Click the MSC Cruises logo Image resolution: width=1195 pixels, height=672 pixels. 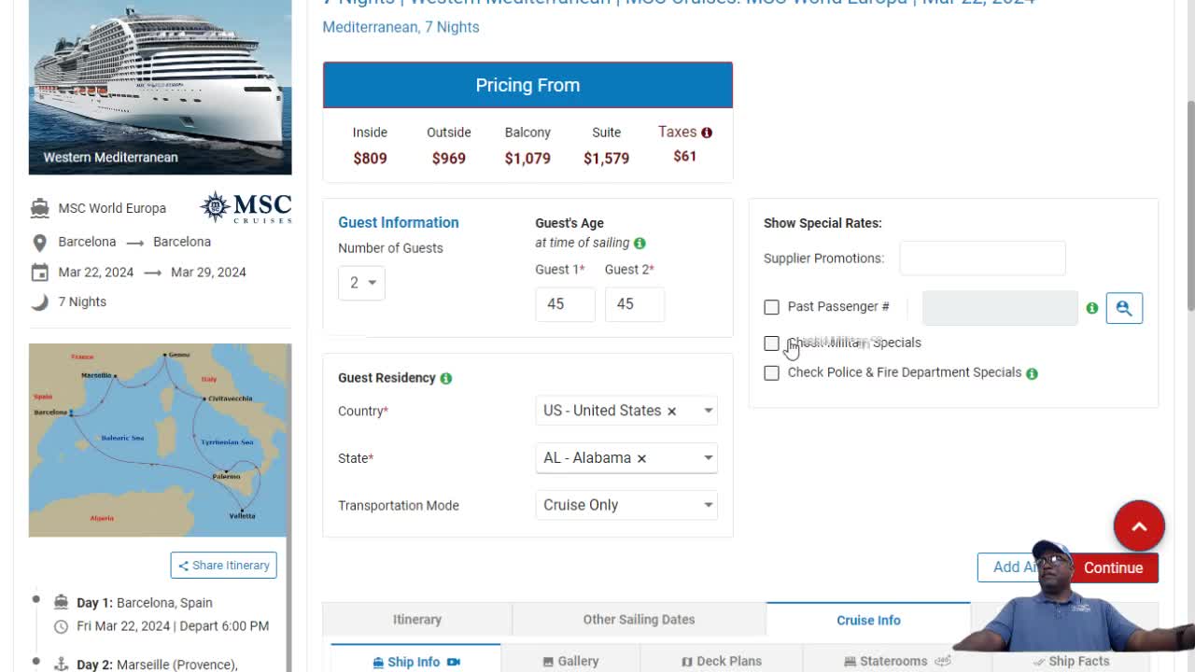tap(246, 207)
